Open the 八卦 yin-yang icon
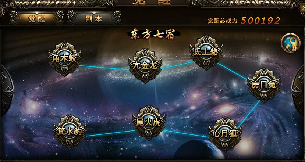This screenshot has height=162, width=305. tap(291, 43)
